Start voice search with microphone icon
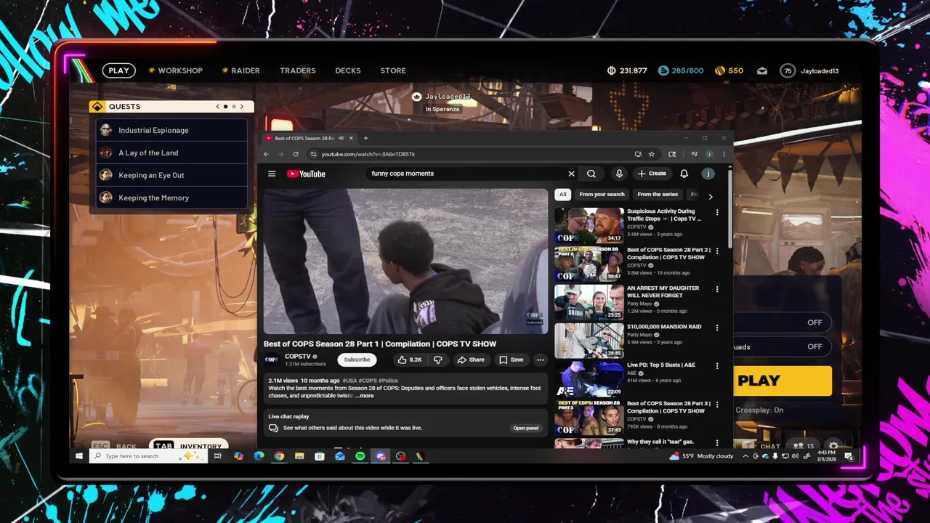Image resolution: width=930 pixels, height=523 pixels. [x=619, y=174]
